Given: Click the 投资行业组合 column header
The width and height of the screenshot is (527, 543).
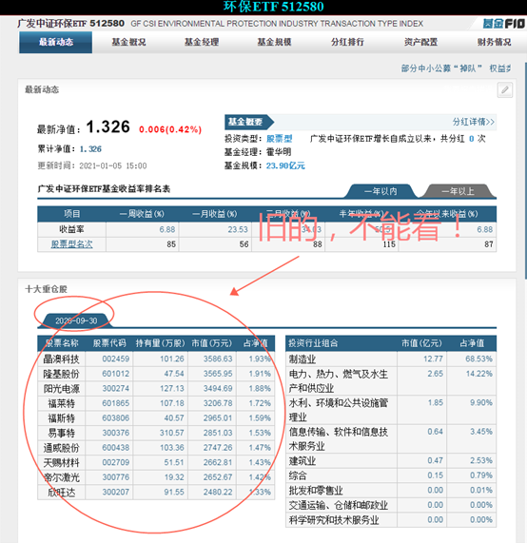Looking at the screenshot, I should [x=313, y=343].
